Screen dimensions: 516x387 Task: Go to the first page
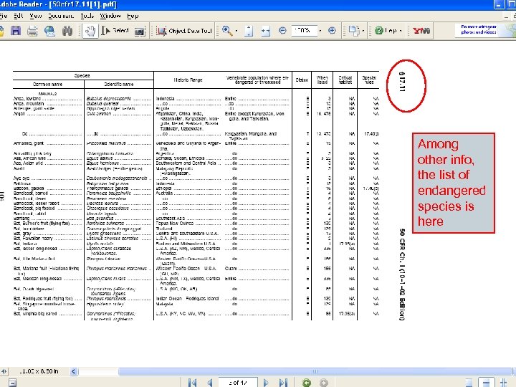tap(192, 383)
